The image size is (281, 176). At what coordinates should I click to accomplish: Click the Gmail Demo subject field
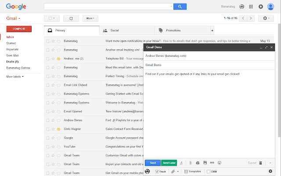click(209, 65)
